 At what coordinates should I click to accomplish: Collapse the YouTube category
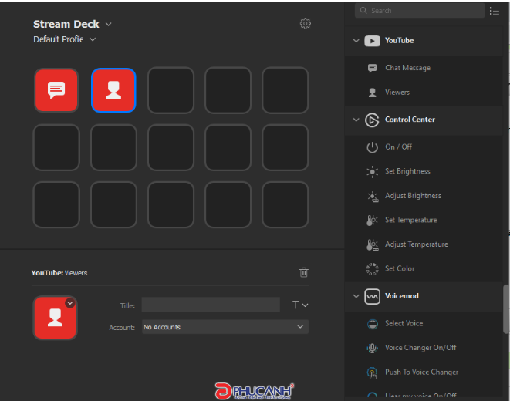(x=356, y=41)
